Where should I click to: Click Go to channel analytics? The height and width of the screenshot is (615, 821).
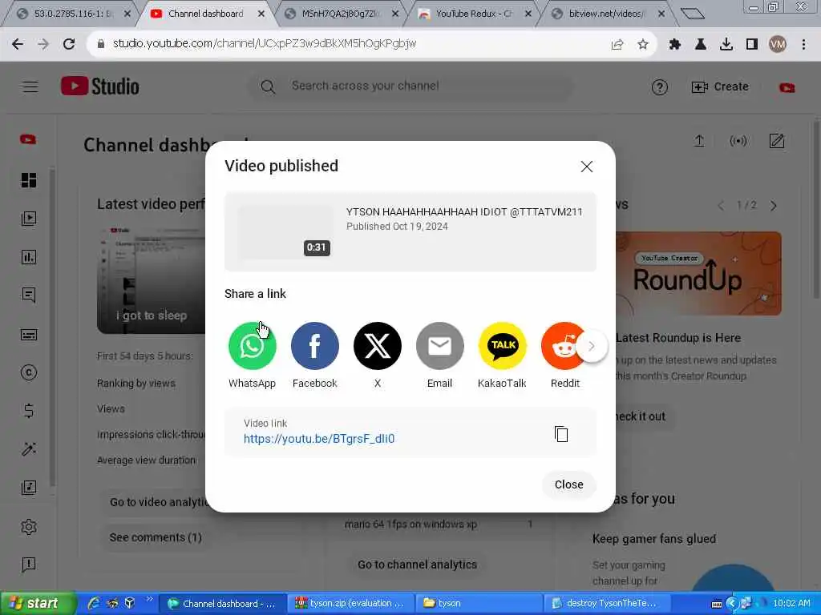pyautogui.click(x=417, y=565)
